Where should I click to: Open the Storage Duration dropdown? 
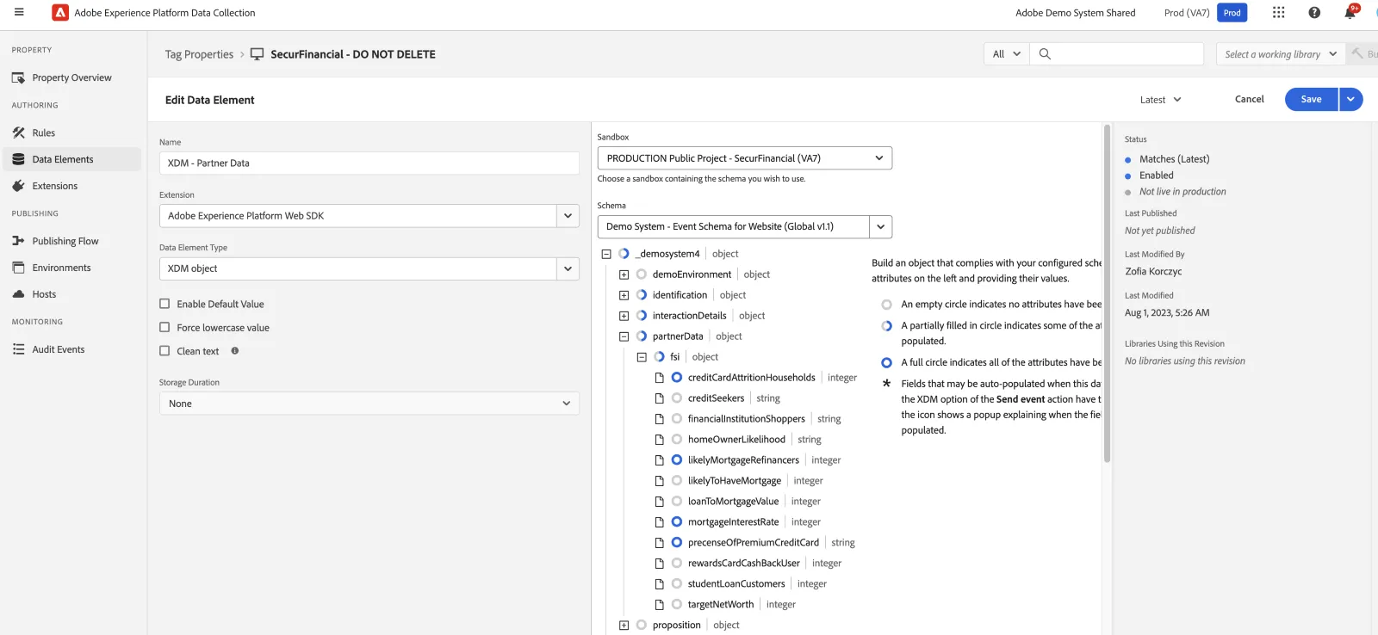coord(369,404)
